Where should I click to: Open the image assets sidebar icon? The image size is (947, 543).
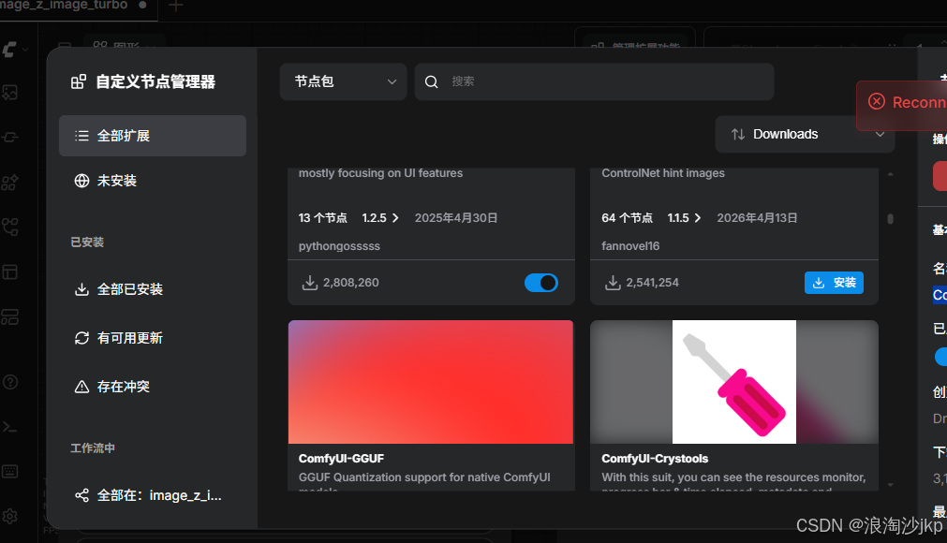click(x=9, y=93)
